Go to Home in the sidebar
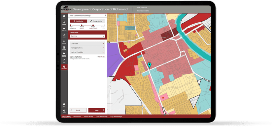 tap(64, 16)
